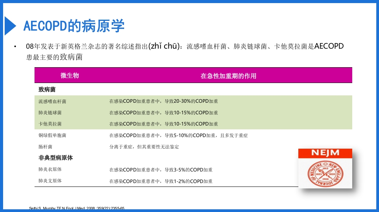Select the row label '卡他莫拉菌'
This screenshot has width=379, height=212.
(50, 124)
